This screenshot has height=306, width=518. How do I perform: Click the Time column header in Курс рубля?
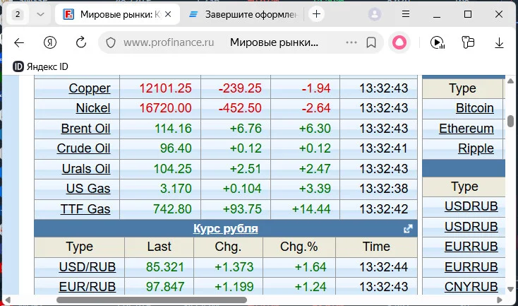[x=376, y=247]
